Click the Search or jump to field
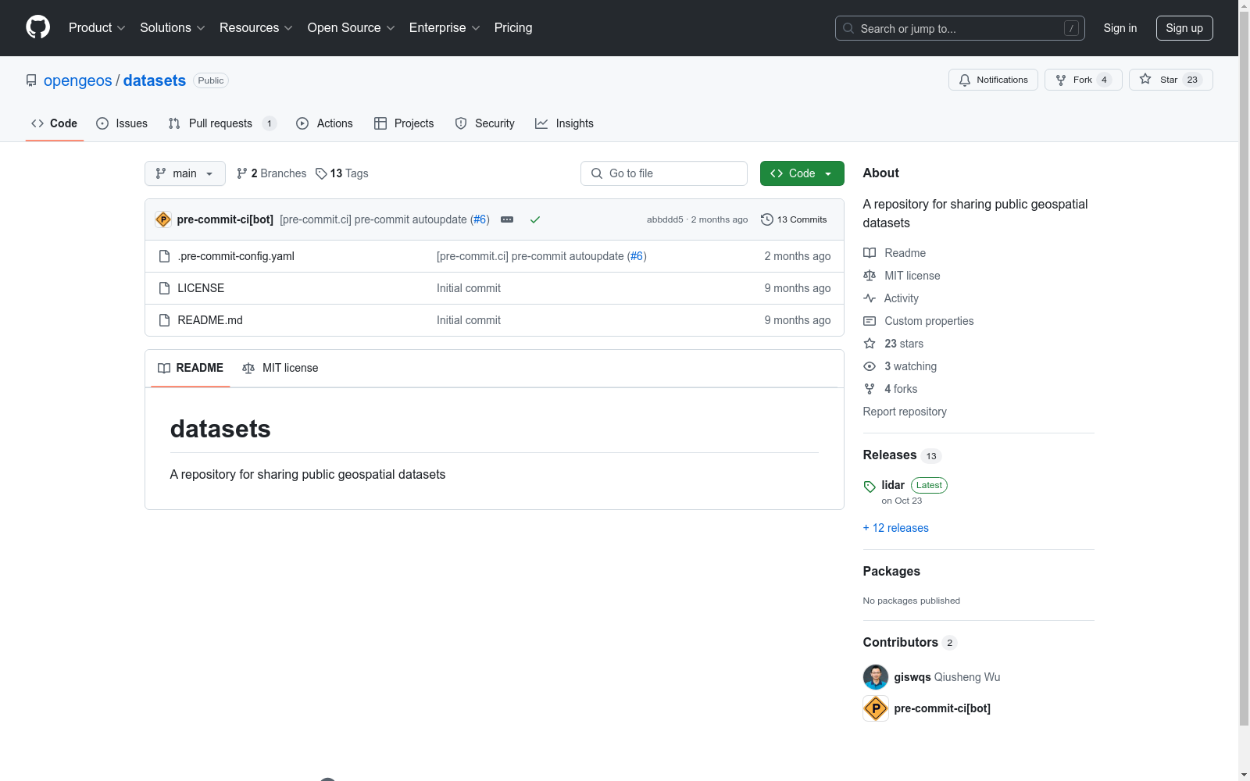1250x781 pixels. pos(960,28)
